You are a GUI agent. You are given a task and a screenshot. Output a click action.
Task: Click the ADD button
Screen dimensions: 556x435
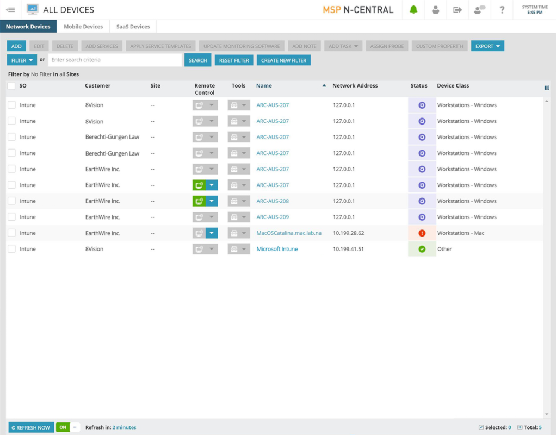coord(16,46)
